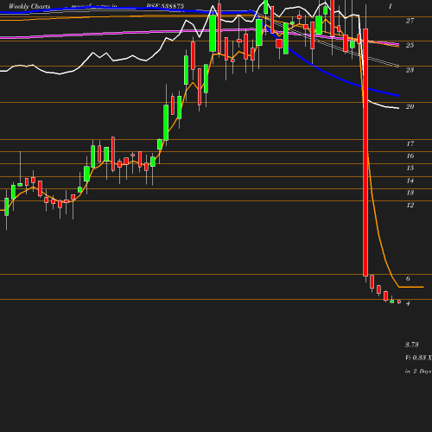Select the price axis label "15"

pos(410,168)
